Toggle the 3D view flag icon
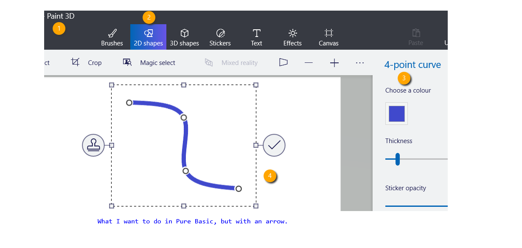This screenshot has width=522, height=248. pyautogui.click(x=283, y=62)
